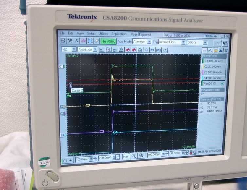Click the horizontal scale stepper arrows
The width and height of the screenshot is (247, 190).
coord(167,154)
